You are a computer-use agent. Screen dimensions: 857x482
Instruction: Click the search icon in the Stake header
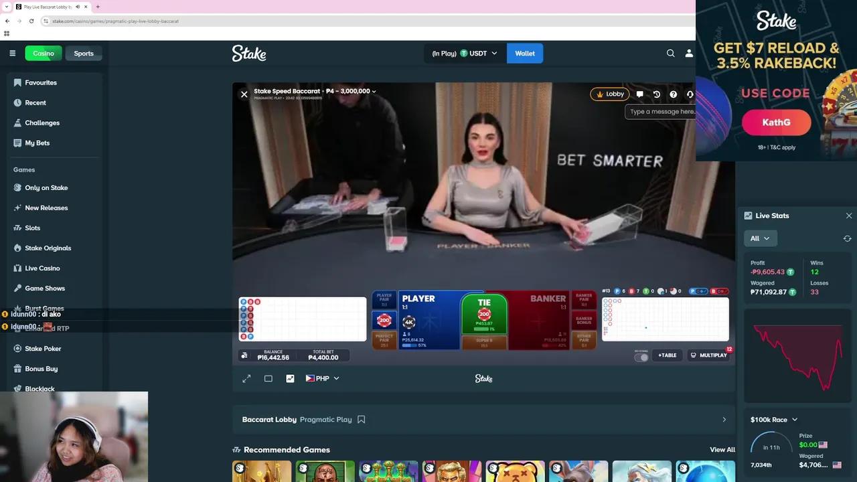pos(670,53)
